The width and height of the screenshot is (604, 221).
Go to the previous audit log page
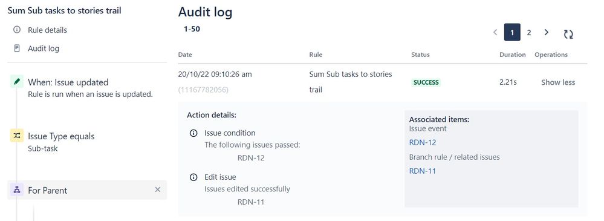(495, 33)
